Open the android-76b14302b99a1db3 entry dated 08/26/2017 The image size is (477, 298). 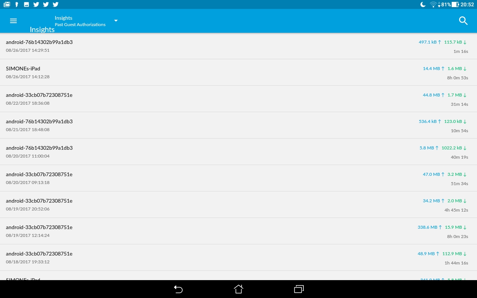click(x=238, y=46)
